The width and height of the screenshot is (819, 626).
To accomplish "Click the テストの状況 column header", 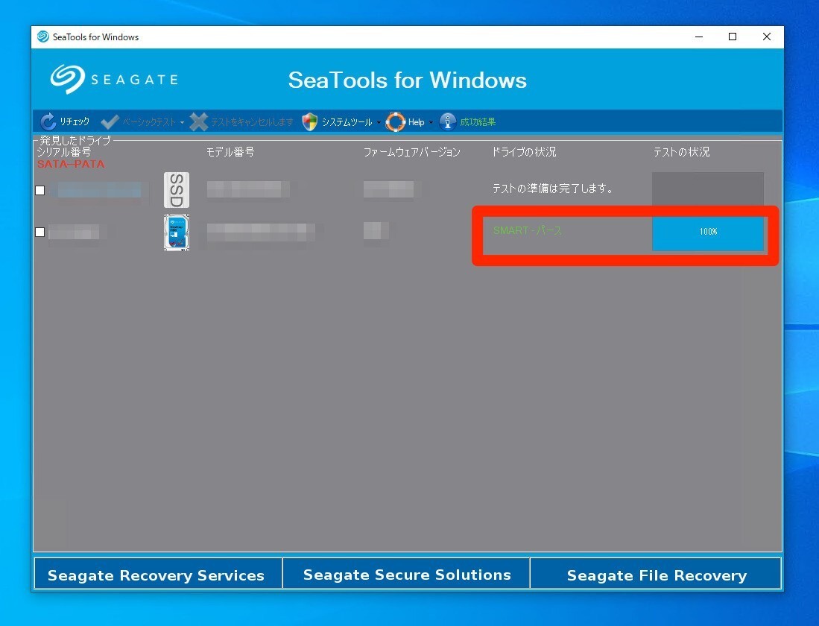I will 681,151.
